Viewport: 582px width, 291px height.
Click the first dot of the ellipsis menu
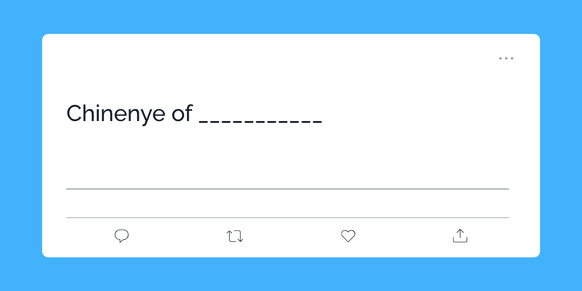(501, 58)
